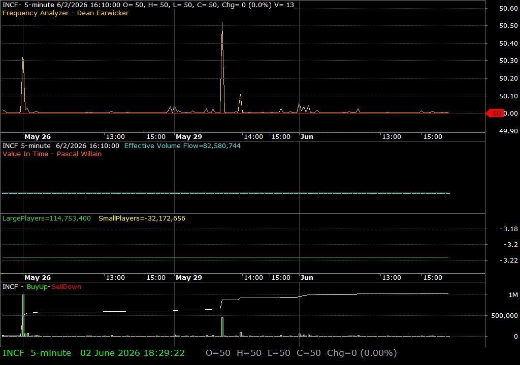Click the -3.2 axis label
This screenshot has height=365, width=520.
(x=511, y=245)
